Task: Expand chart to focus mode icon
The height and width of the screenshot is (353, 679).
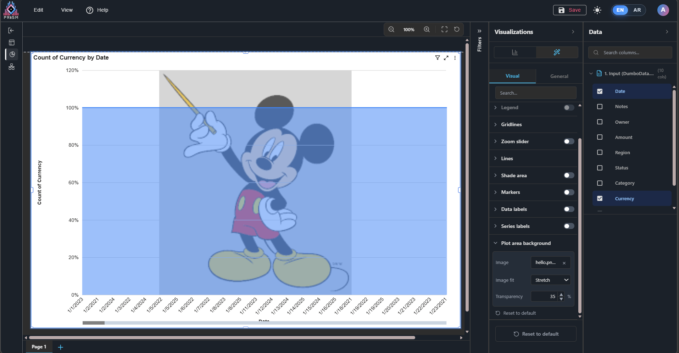Action: (x=446, y=58)
